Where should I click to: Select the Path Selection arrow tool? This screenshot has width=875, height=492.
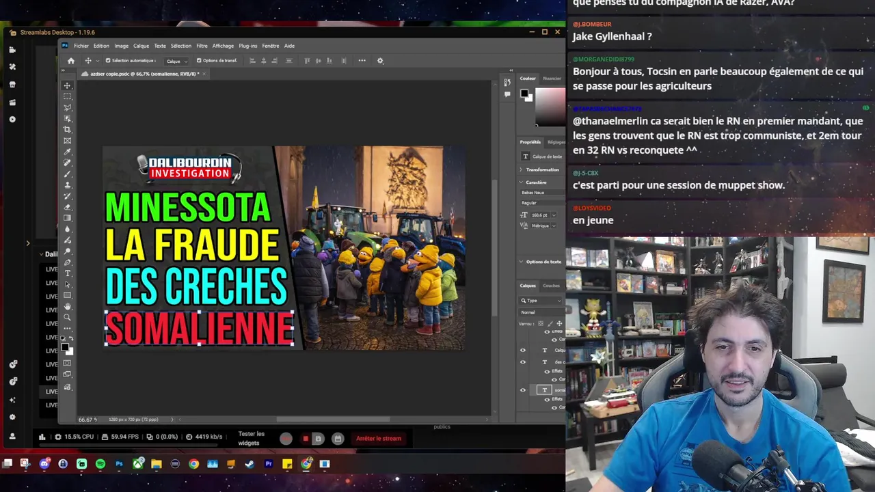pyautogui.click(x=67, y=284)
